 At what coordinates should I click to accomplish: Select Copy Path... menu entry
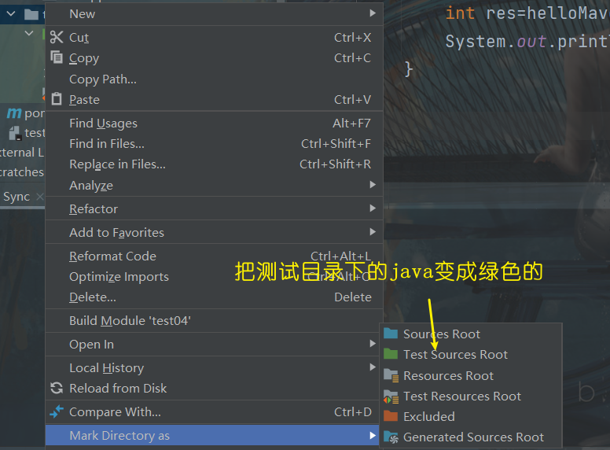(x=214, y=79)
